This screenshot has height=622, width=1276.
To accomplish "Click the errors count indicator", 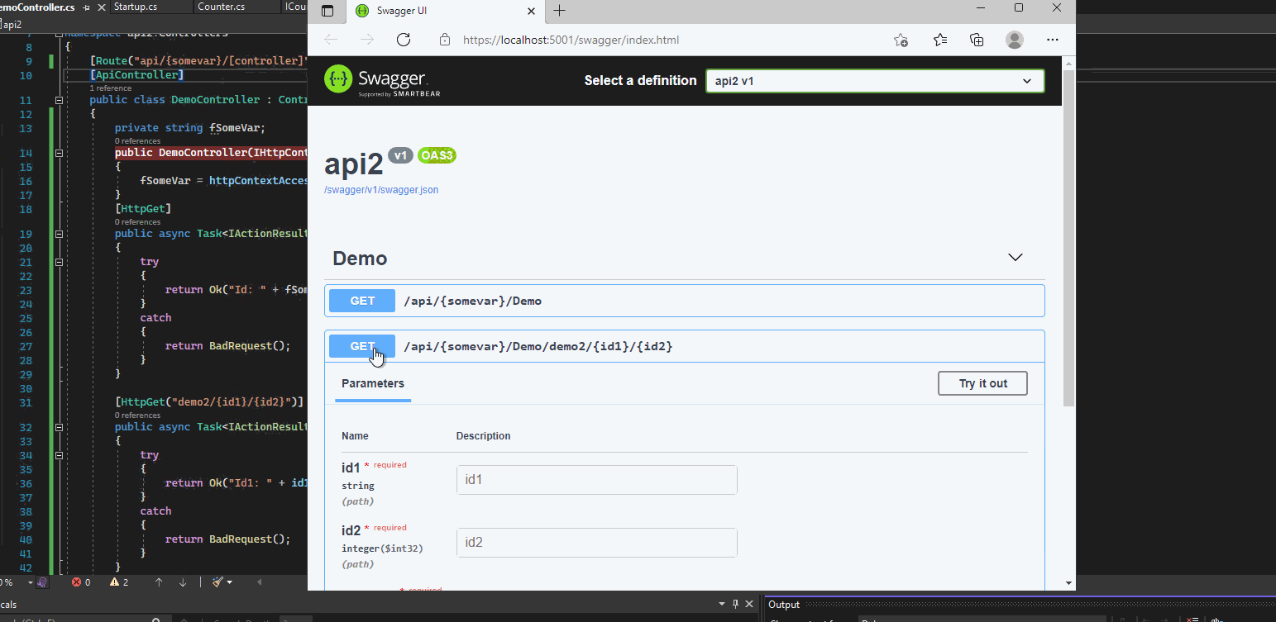I will coord(81,582).
